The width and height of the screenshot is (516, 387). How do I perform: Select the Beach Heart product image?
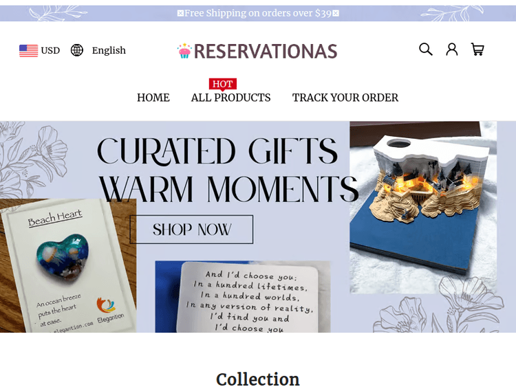[68, 265]
